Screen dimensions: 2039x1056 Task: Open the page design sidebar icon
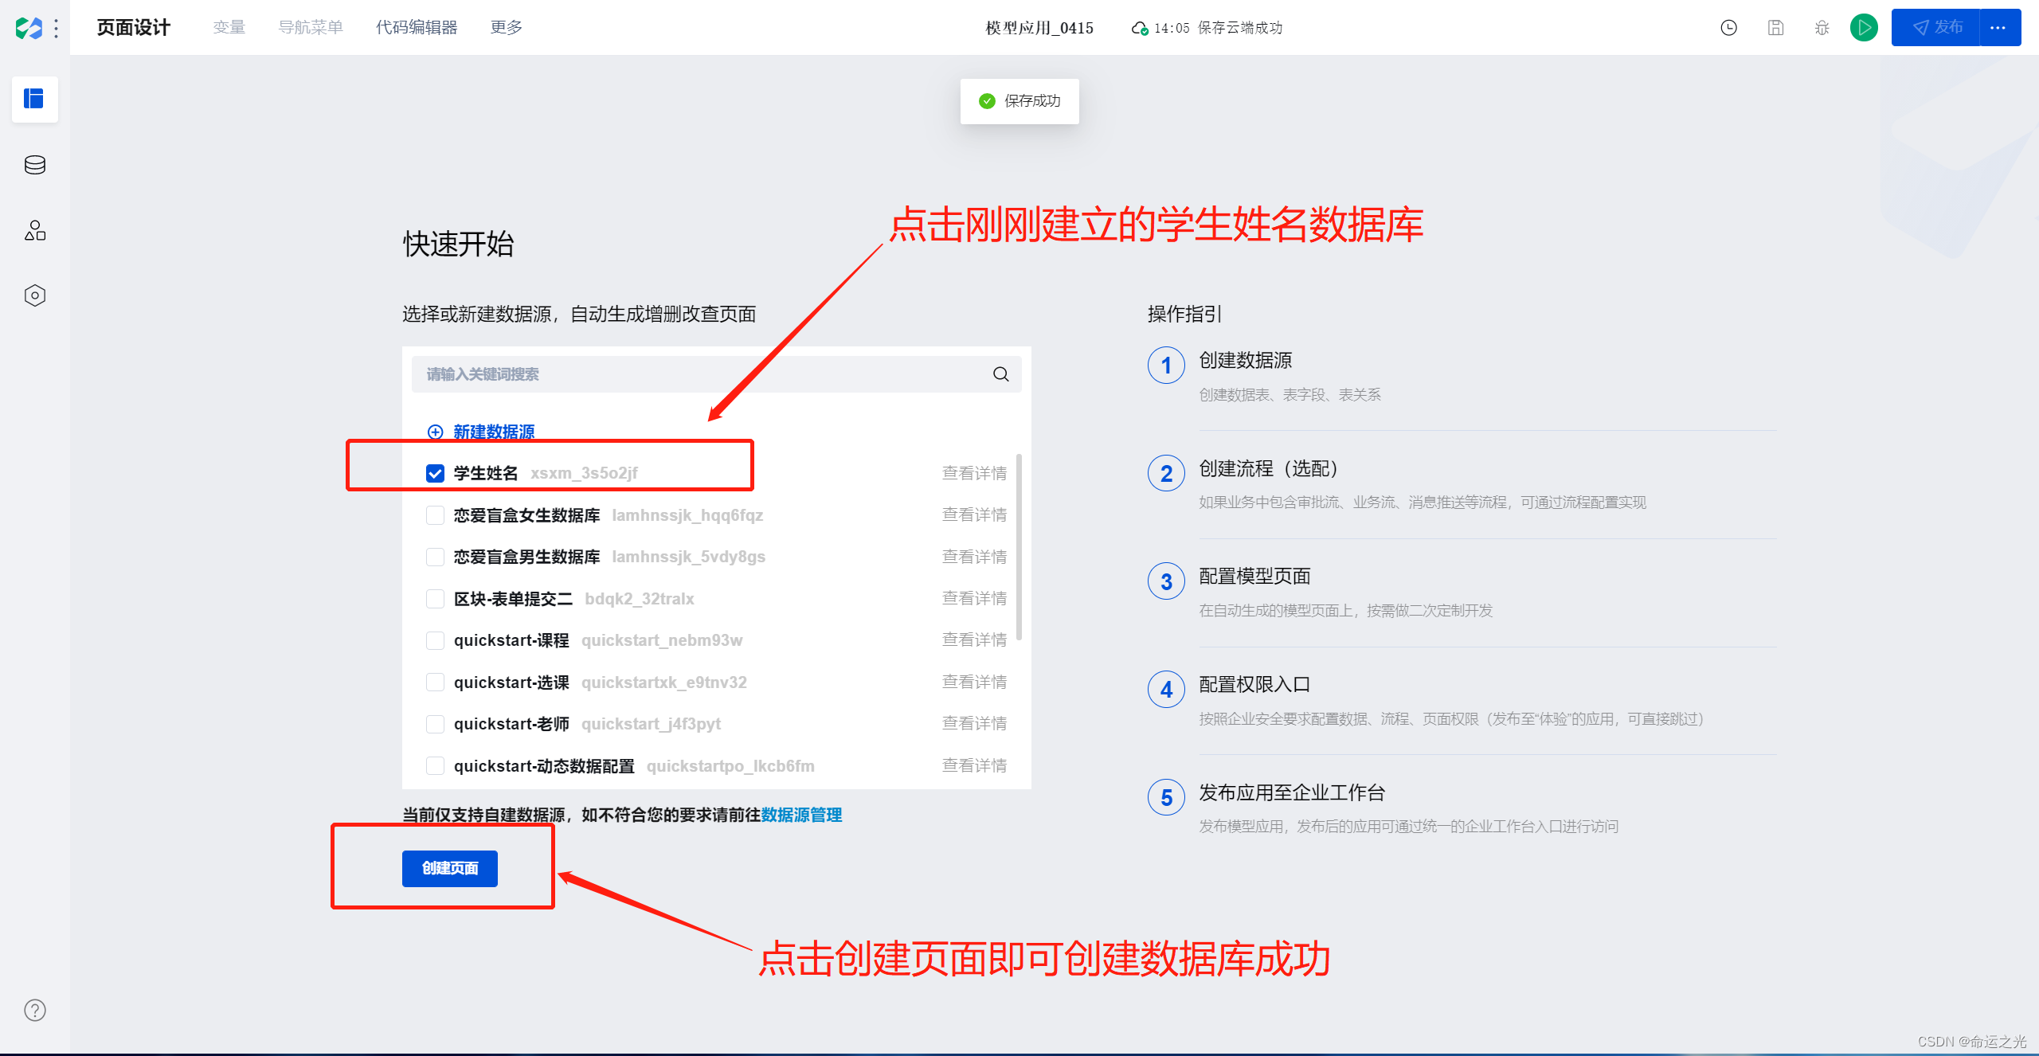(x=34, y=99)
